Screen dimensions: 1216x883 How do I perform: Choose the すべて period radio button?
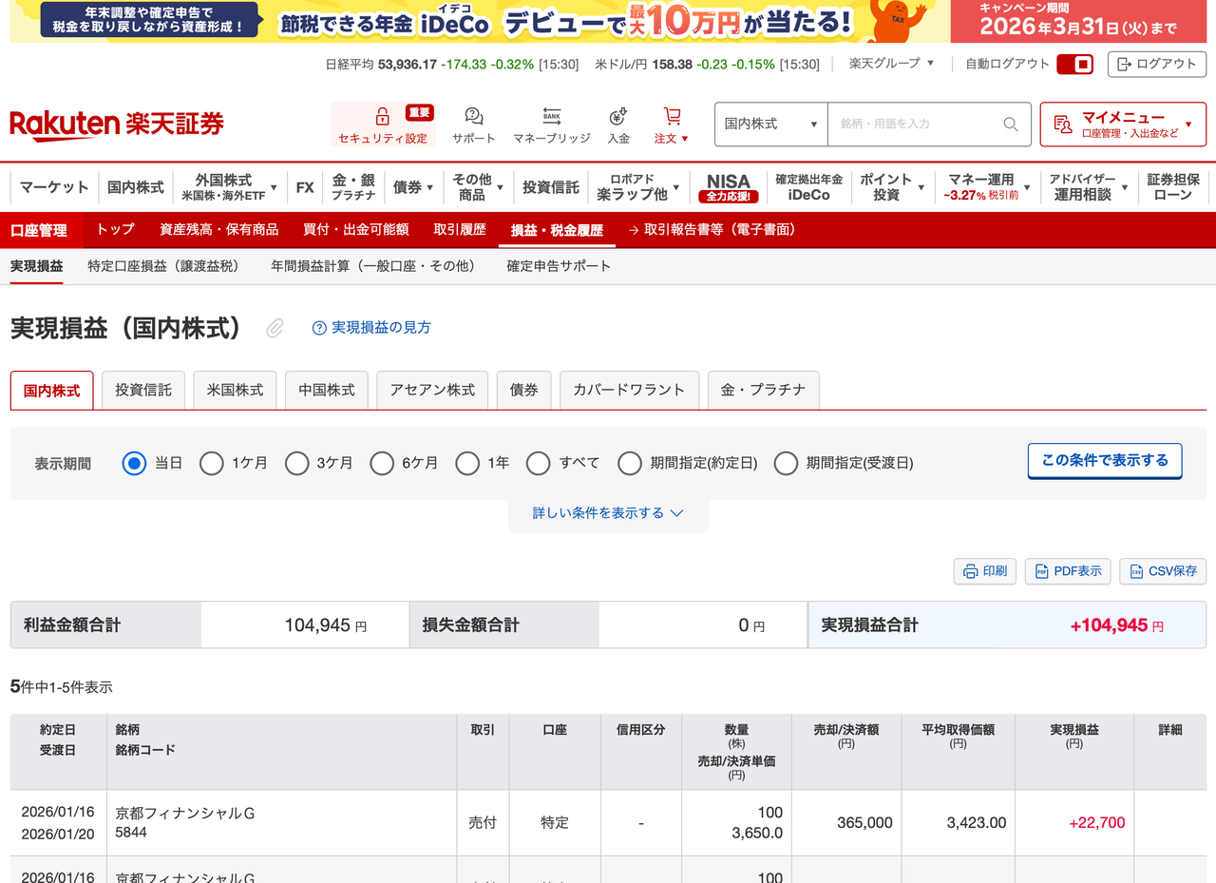(539, 463)
